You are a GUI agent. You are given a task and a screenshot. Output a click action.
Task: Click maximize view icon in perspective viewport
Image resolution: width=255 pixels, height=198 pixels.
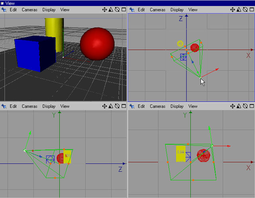pos(124,10)
